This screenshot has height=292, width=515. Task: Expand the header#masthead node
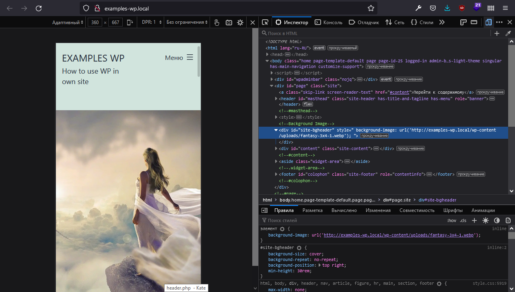tap(276, 99)
